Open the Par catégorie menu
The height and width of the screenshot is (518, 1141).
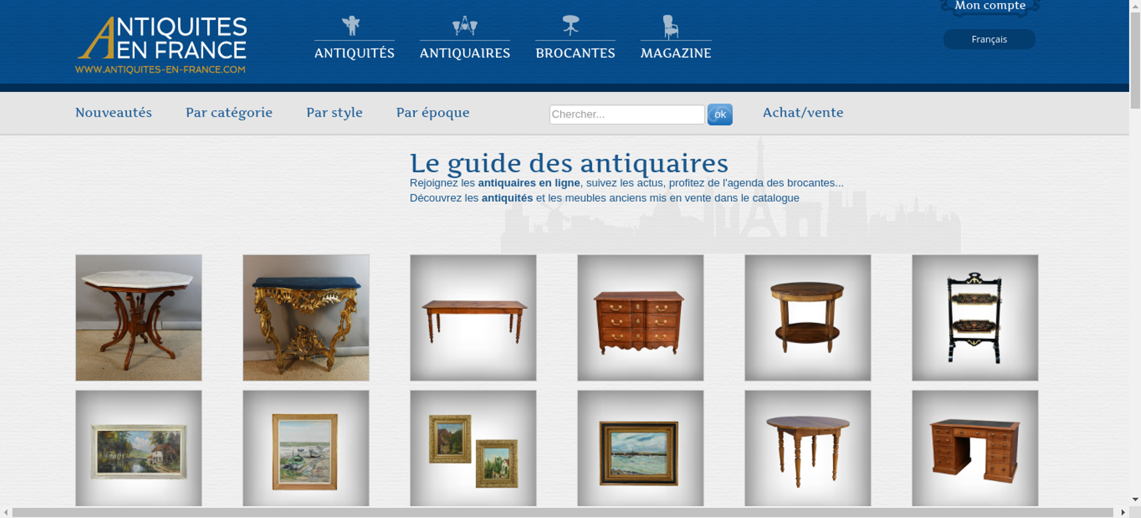coord(229,112)
